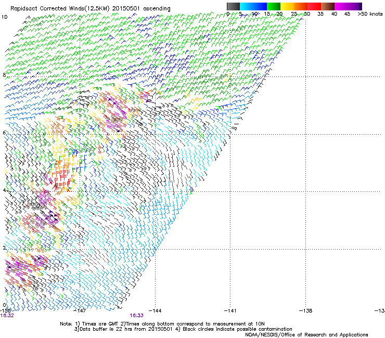Screen dimensions: 385x338
Task: Click the purple time stamp '16:32'
Action: click(x=7, y=316)
